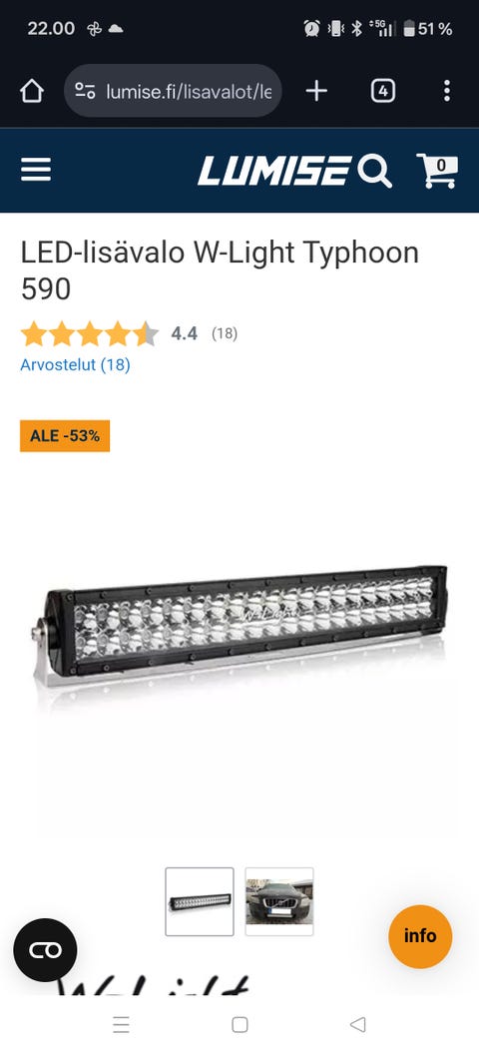Open the tab switcher showing 4 tabs
Image resolution: width=479 pixels, height=1054 pixels.
[383, 91]
